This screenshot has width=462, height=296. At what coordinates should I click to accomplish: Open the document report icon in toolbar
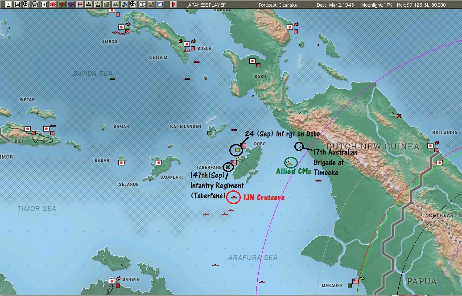(x=17, y=4)
